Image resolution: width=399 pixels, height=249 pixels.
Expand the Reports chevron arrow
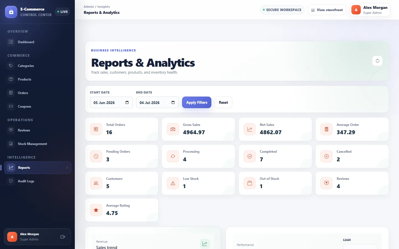(67, 168)
